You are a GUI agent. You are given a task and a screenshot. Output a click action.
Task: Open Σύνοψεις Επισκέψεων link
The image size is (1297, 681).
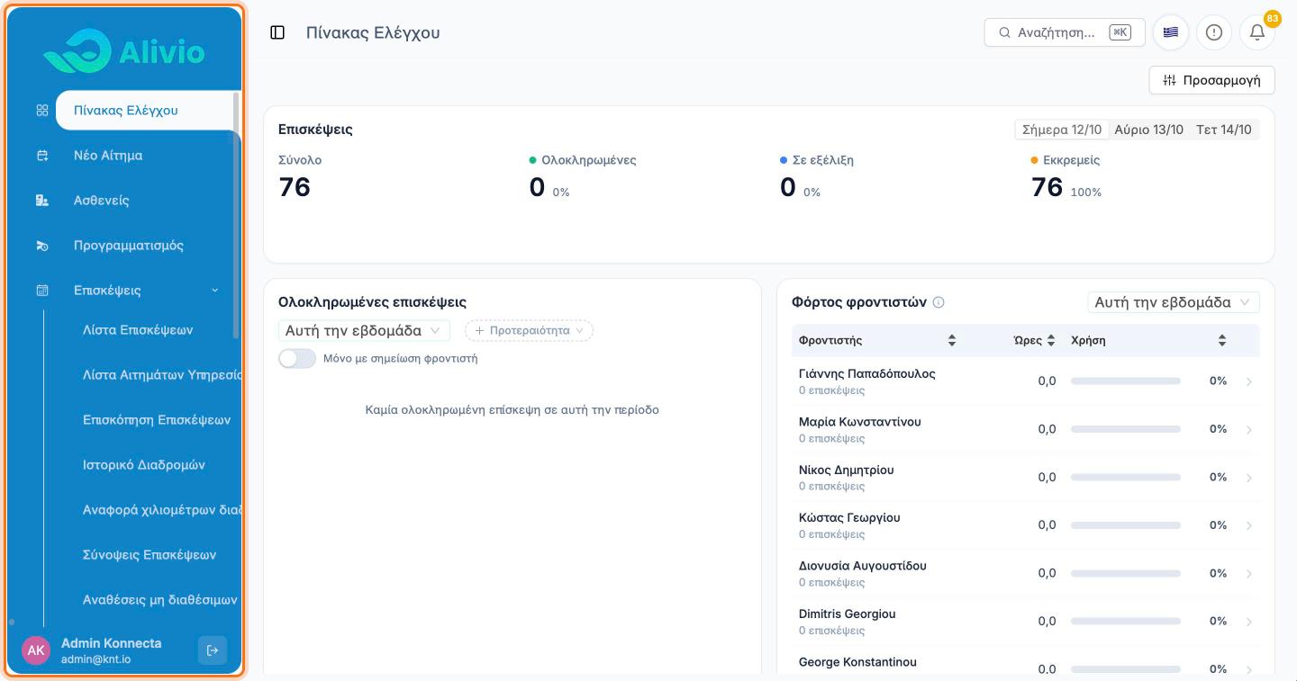pos(150,555)
